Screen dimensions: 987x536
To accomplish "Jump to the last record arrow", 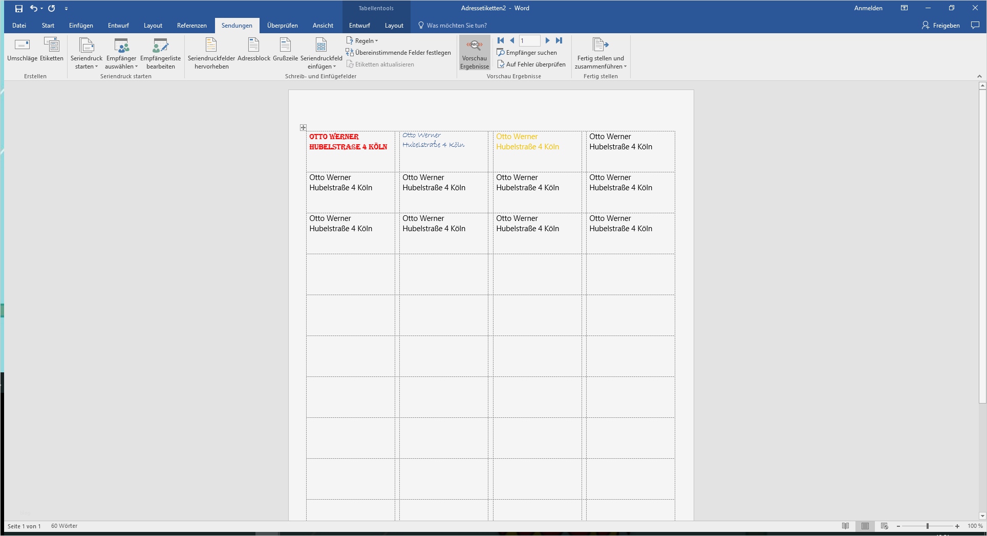I will pos(559,40).
